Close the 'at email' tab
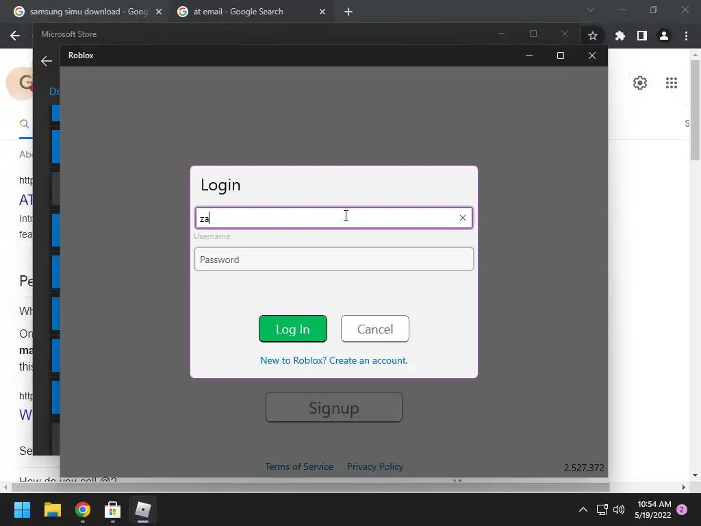The image size is (701, 526). coord(322,12)
